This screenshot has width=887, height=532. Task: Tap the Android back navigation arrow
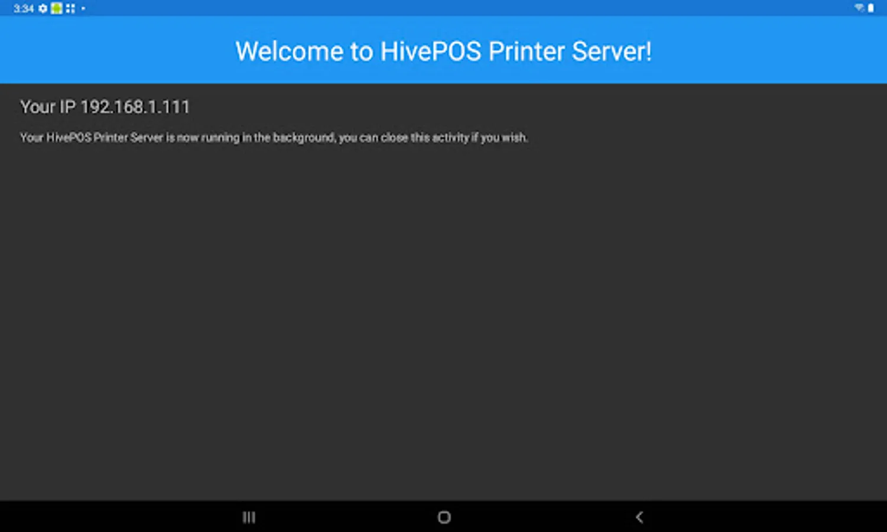(639, 517)
